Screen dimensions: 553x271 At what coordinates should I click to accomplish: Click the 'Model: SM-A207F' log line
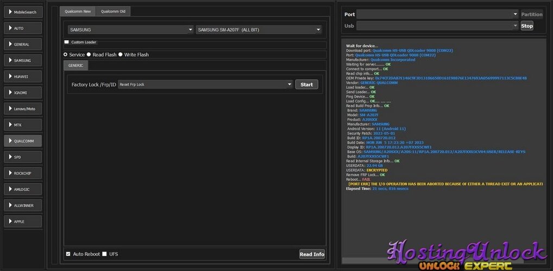coord(362,115)
